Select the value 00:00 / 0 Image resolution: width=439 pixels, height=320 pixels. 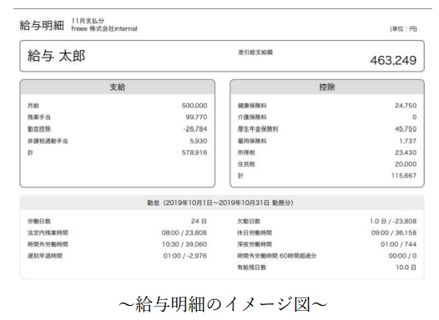(402, 256)
